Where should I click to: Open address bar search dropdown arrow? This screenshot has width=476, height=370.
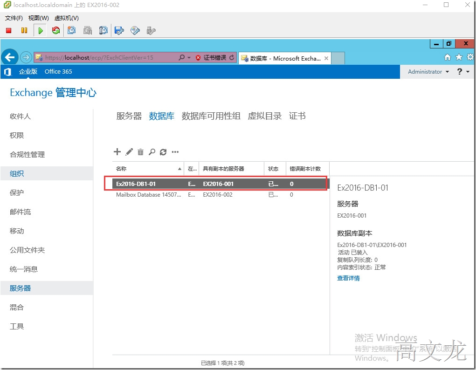(x=189, y=57)
